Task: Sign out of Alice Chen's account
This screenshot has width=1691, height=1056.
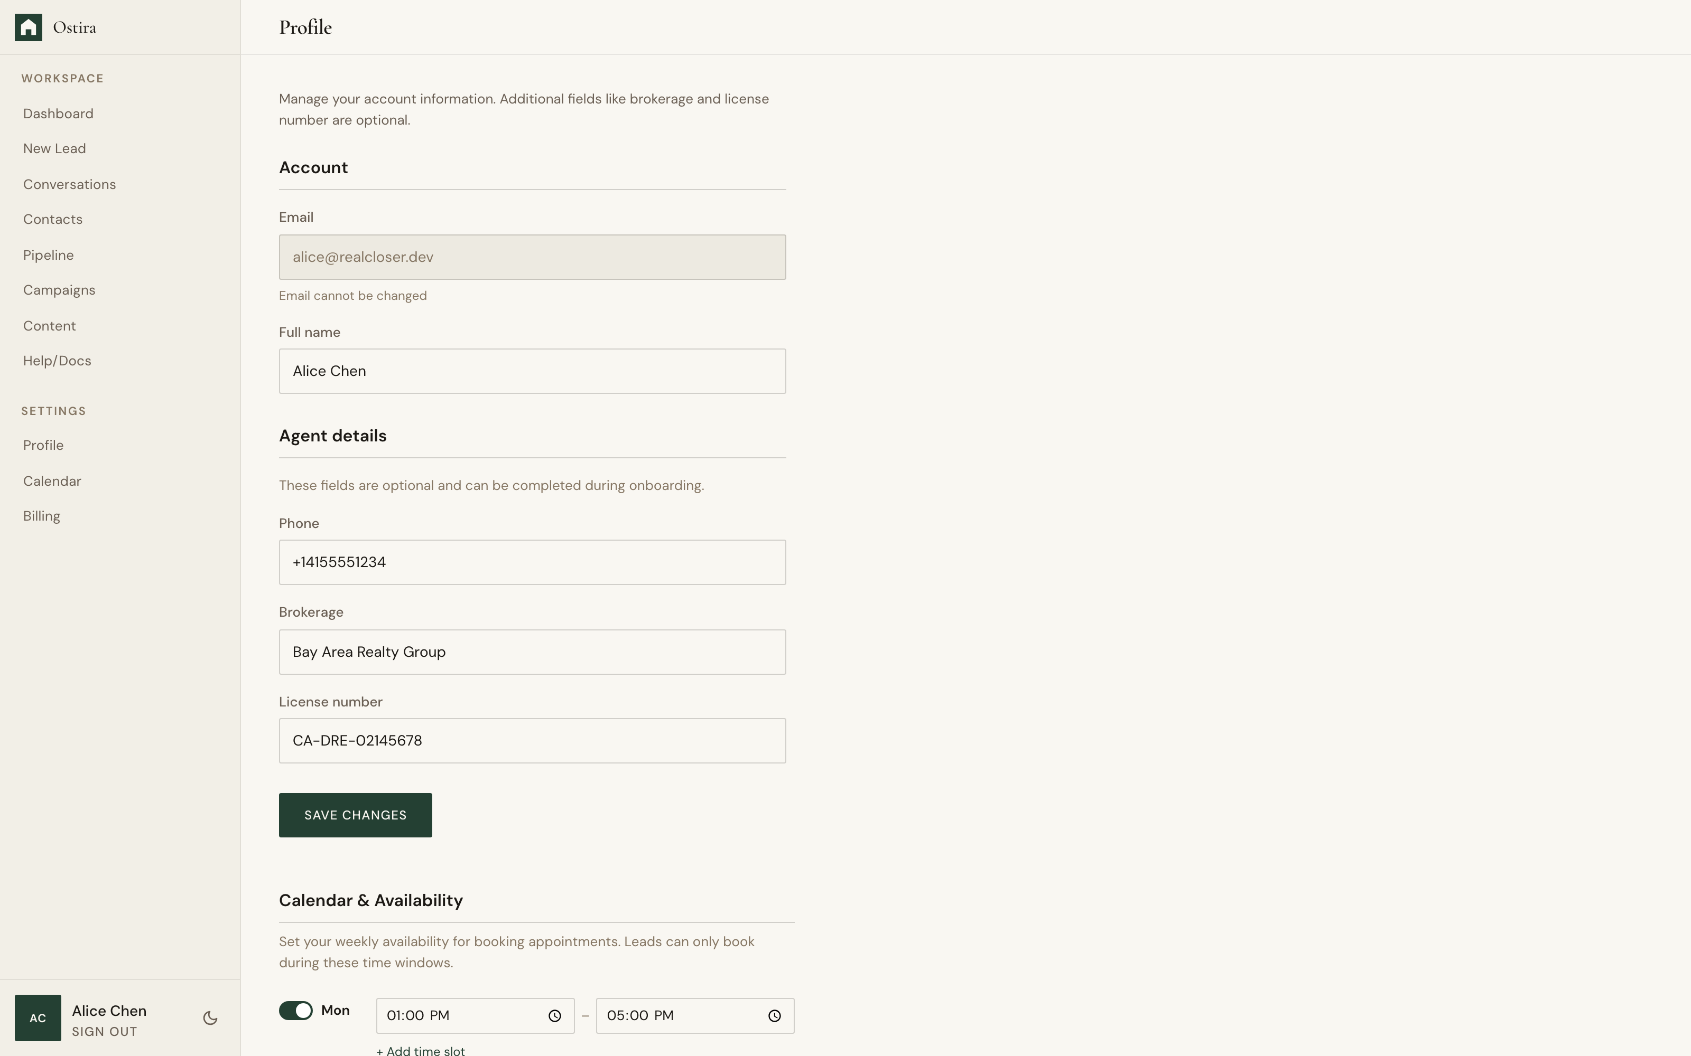Action: point(105,1031)
